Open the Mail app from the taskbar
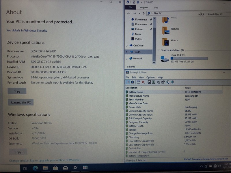 click(65, 168)
